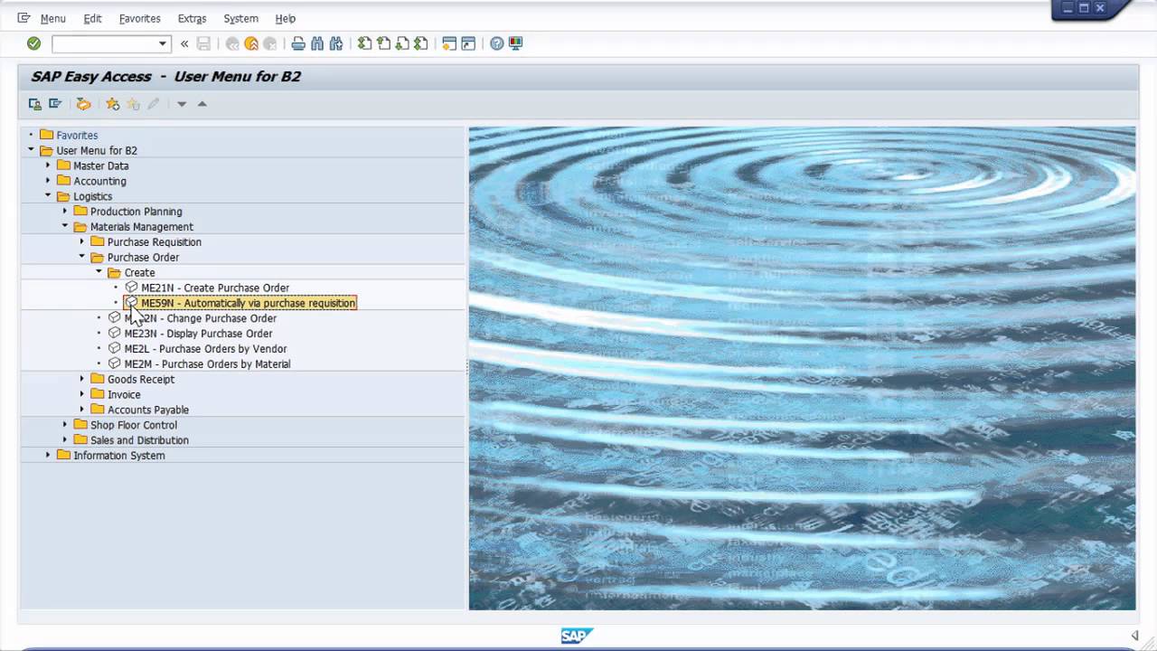Viewport: 1157px width, 651px height.
Task: Click the orange Exit icon
Action: coord(251,43)
